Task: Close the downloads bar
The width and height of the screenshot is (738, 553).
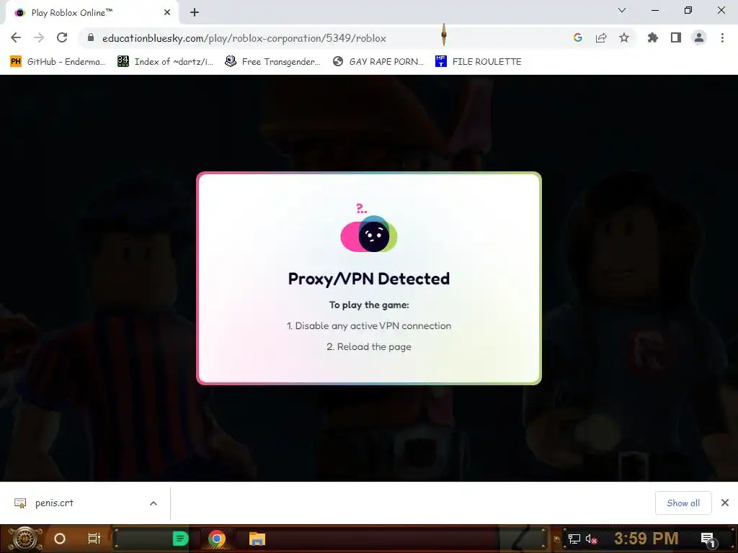Action: [725, 503]
